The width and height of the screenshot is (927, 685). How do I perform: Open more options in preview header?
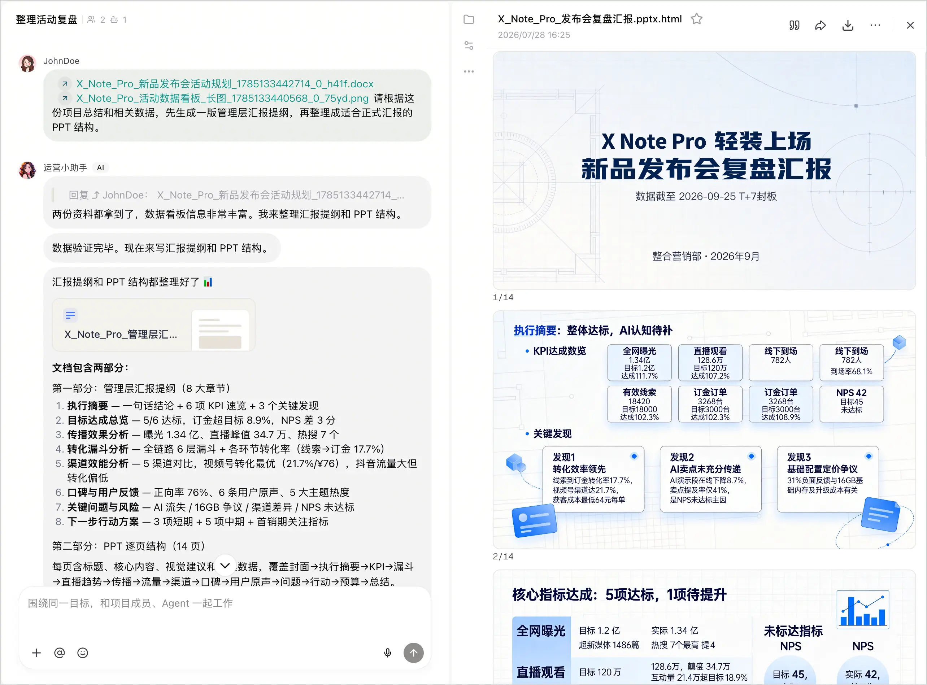[875, 25]
